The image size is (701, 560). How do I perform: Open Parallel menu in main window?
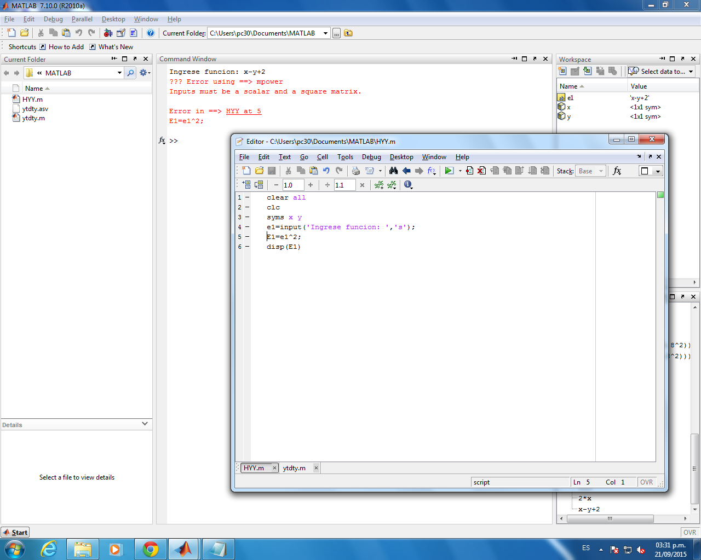[82, 19]
